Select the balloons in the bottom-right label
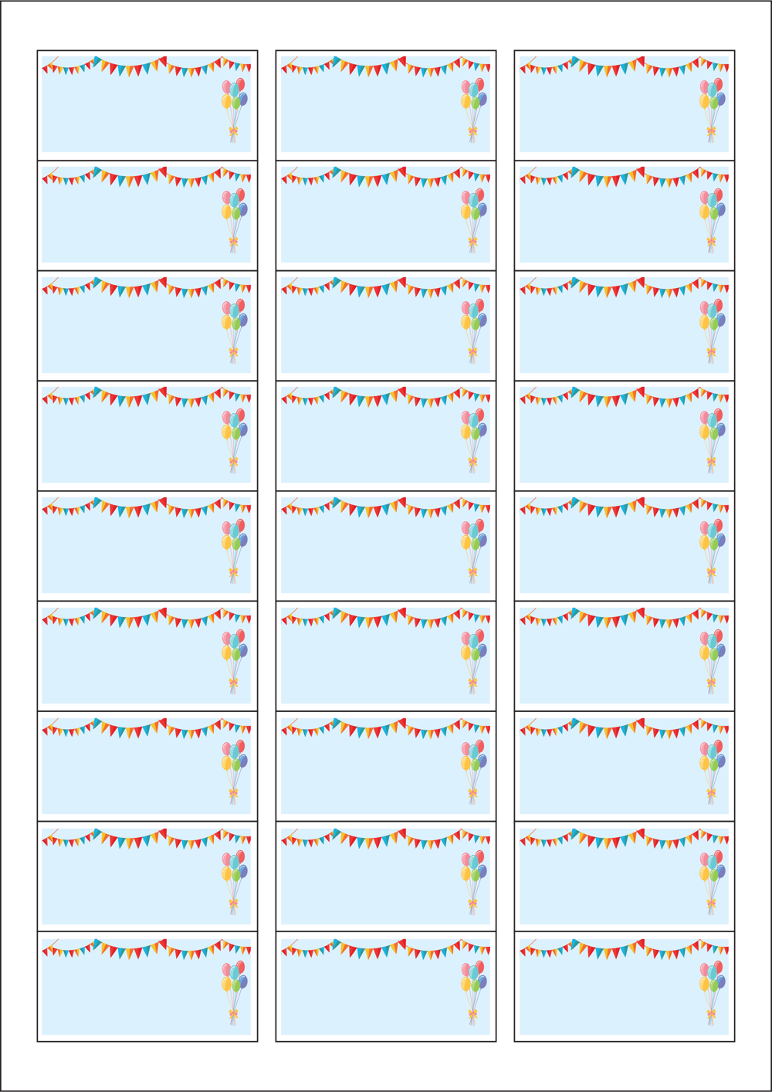Image resolution: width=772 pixels, height=1092 pixels. click(713, 992)
